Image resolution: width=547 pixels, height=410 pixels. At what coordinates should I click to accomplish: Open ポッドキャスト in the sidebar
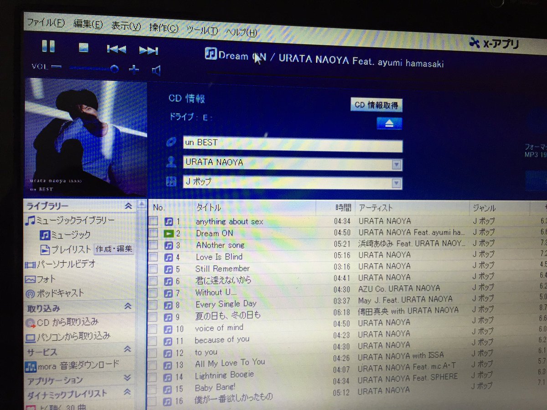[x=55, y=293]
